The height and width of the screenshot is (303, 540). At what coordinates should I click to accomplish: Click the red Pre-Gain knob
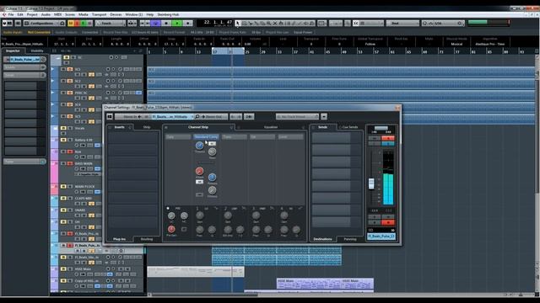171,229
